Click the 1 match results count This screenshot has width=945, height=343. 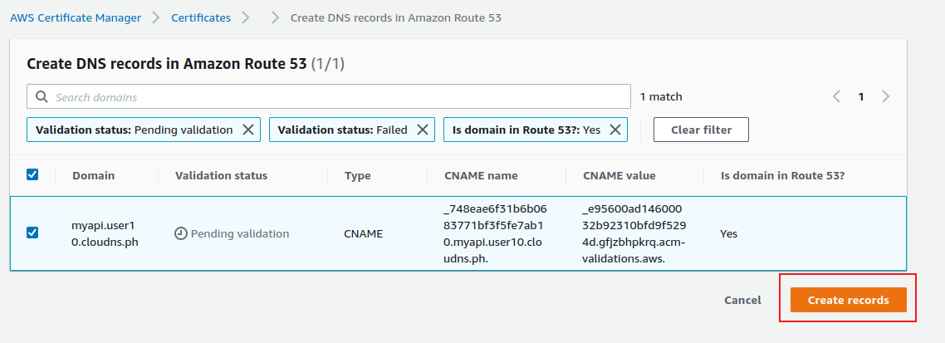(661, 96)
